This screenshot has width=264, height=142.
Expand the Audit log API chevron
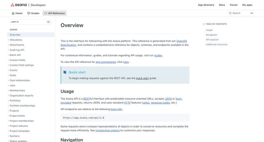point(9,50)
